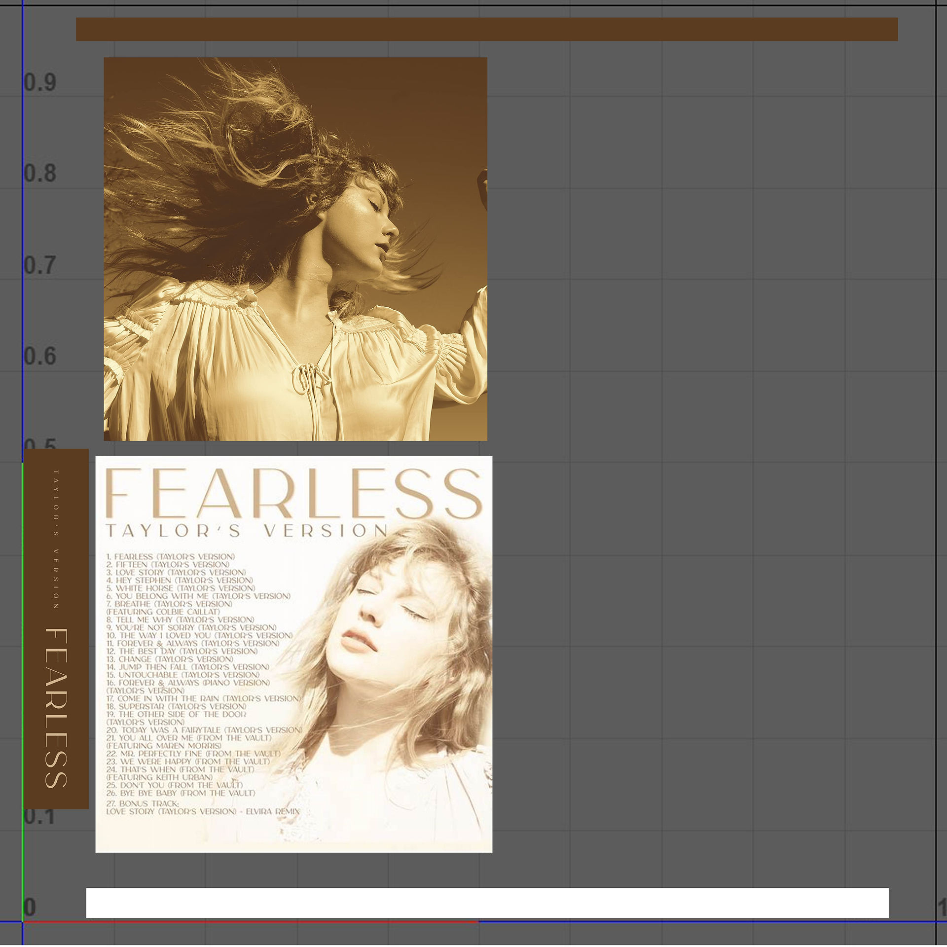Select the dark brown bar at the top
The height and width of the screenshot is (947, 947).
click(x=486, y=29)
